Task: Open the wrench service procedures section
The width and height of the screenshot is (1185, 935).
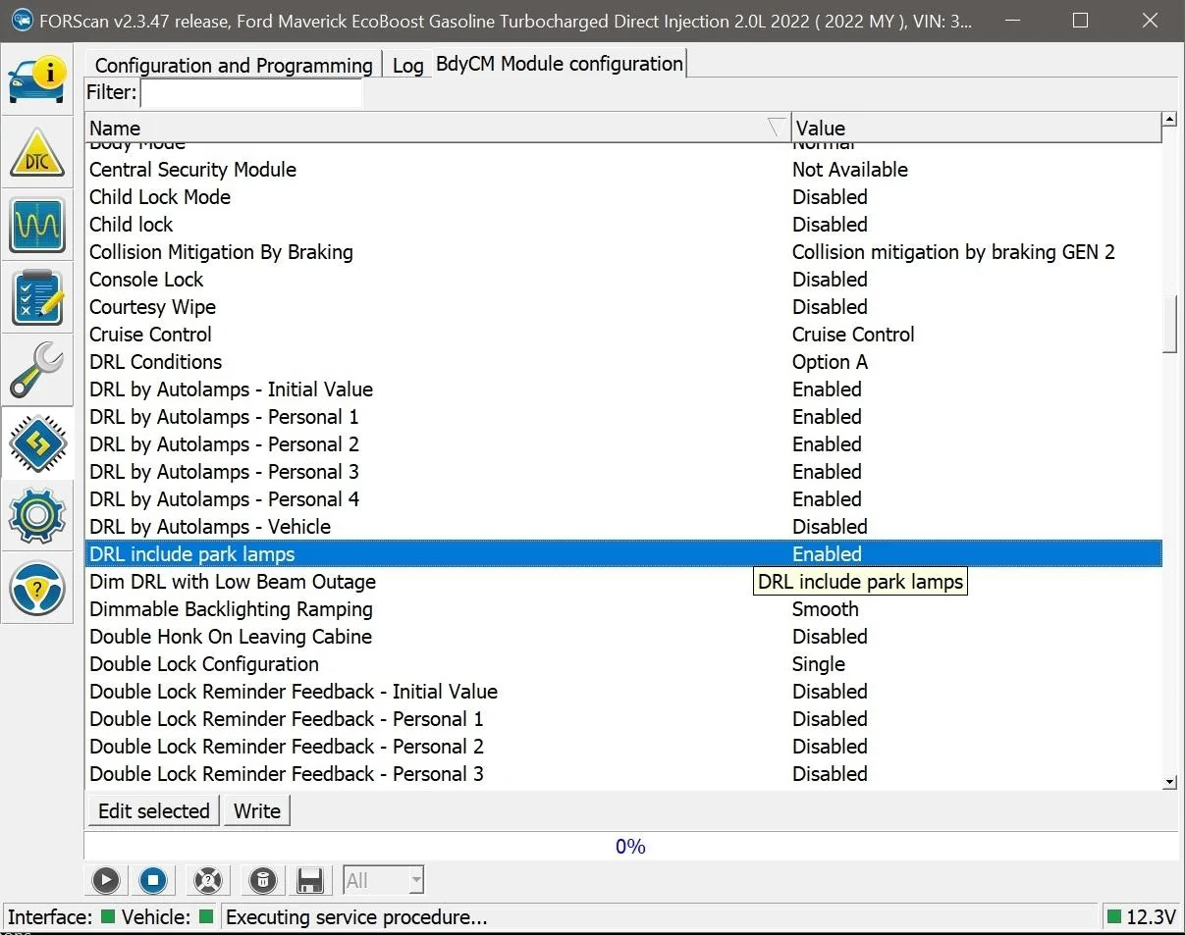Action: click(37, 370)
